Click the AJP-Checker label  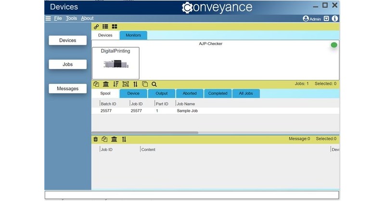click(x=211, y=44)
